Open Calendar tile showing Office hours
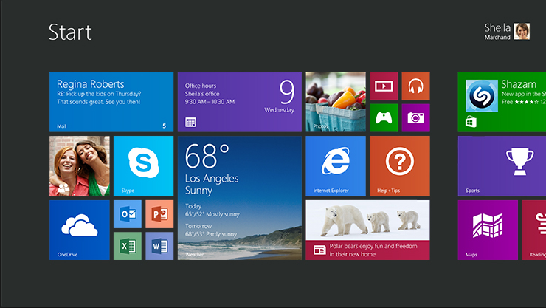The image size is (546, 308). pyautogui.click(x=239, y=101)
